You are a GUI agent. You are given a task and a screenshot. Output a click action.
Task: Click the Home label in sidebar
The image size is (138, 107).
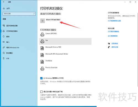tap(8, 9)
